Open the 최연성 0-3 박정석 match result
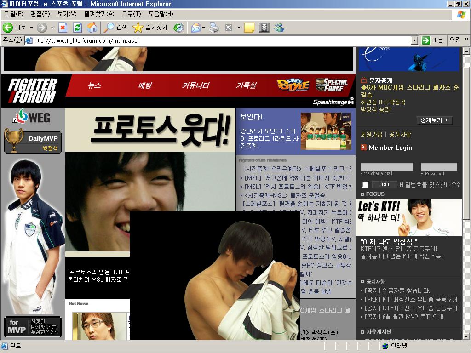Viewport: 471px width, 353px height. coord(383,102)
